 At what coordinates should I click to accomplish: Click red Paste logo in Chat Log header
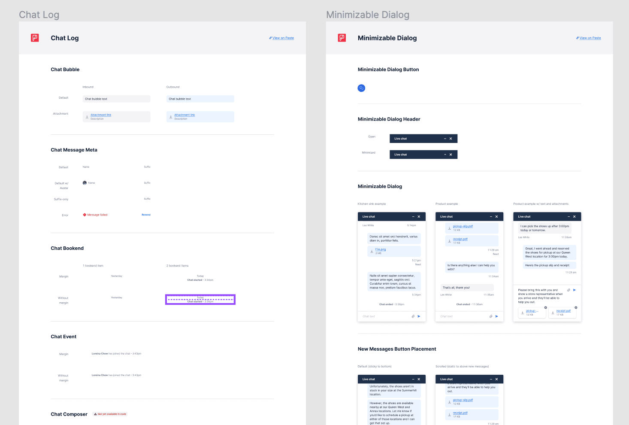[x=35, y=38]
